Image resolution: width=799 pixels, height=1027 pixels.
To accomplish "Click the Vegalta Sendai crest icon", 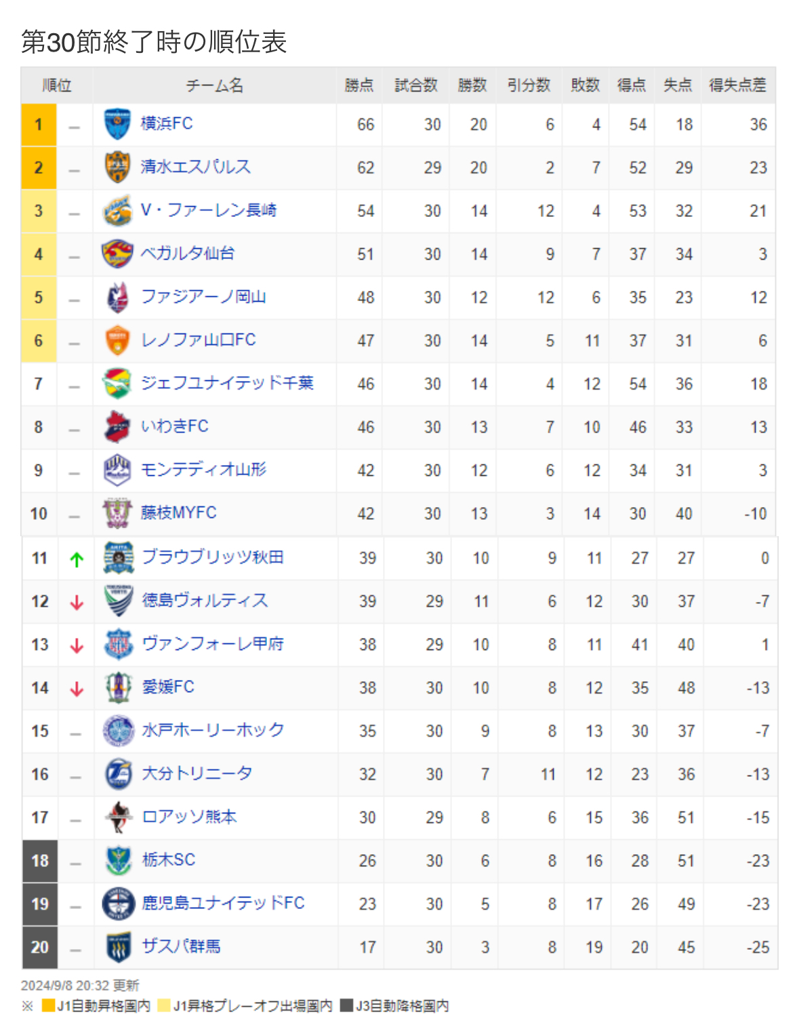I will [x=117, y=254].
